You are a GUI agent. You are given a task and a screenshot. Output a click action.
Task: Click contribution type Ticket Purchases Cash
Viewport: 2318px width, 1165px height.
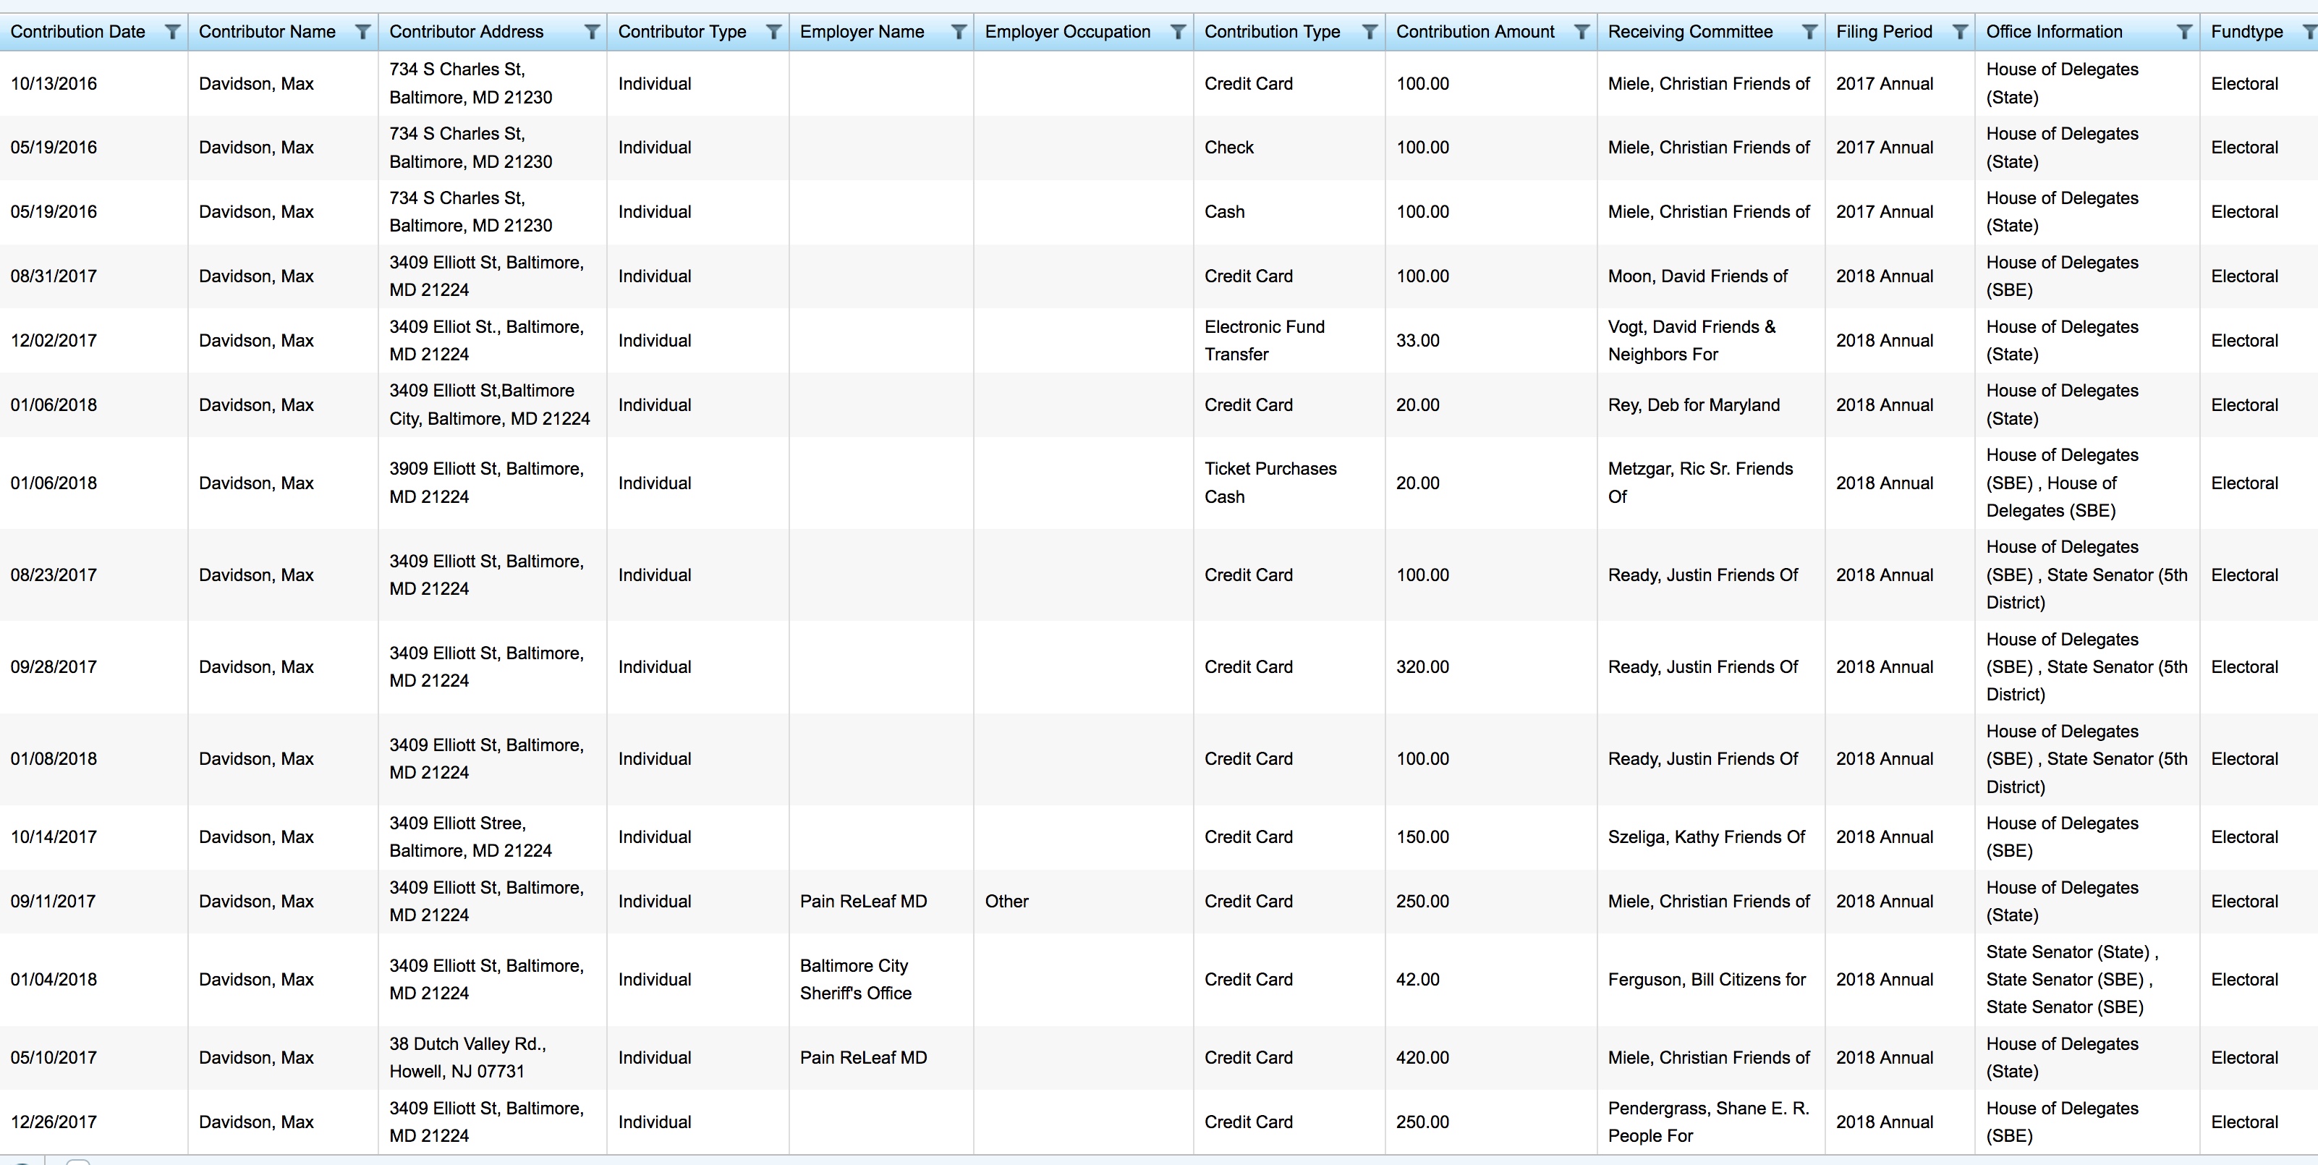pyautogui.click(x=1270, y=483)
